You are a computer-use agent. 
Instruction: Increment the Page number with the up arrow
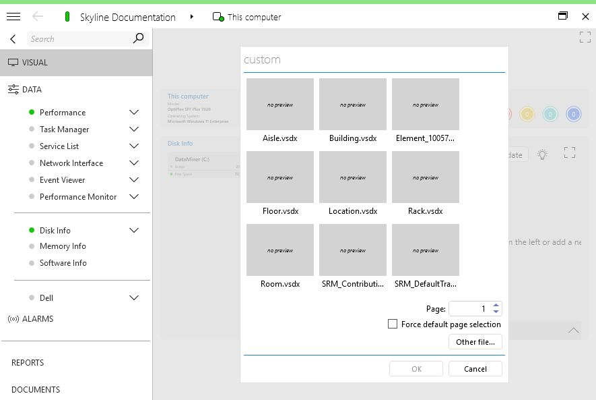pyautogui.click(x=495, y=305)
